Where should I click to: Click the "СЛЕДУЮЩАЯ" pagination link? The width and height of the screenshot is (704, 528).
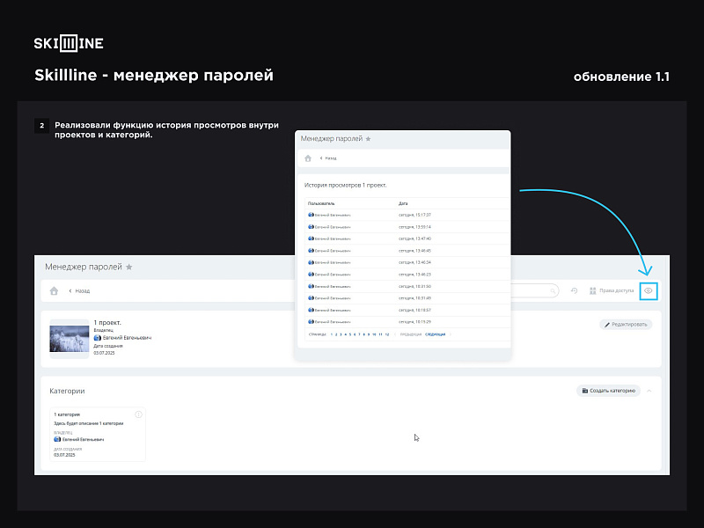(436, 334)
